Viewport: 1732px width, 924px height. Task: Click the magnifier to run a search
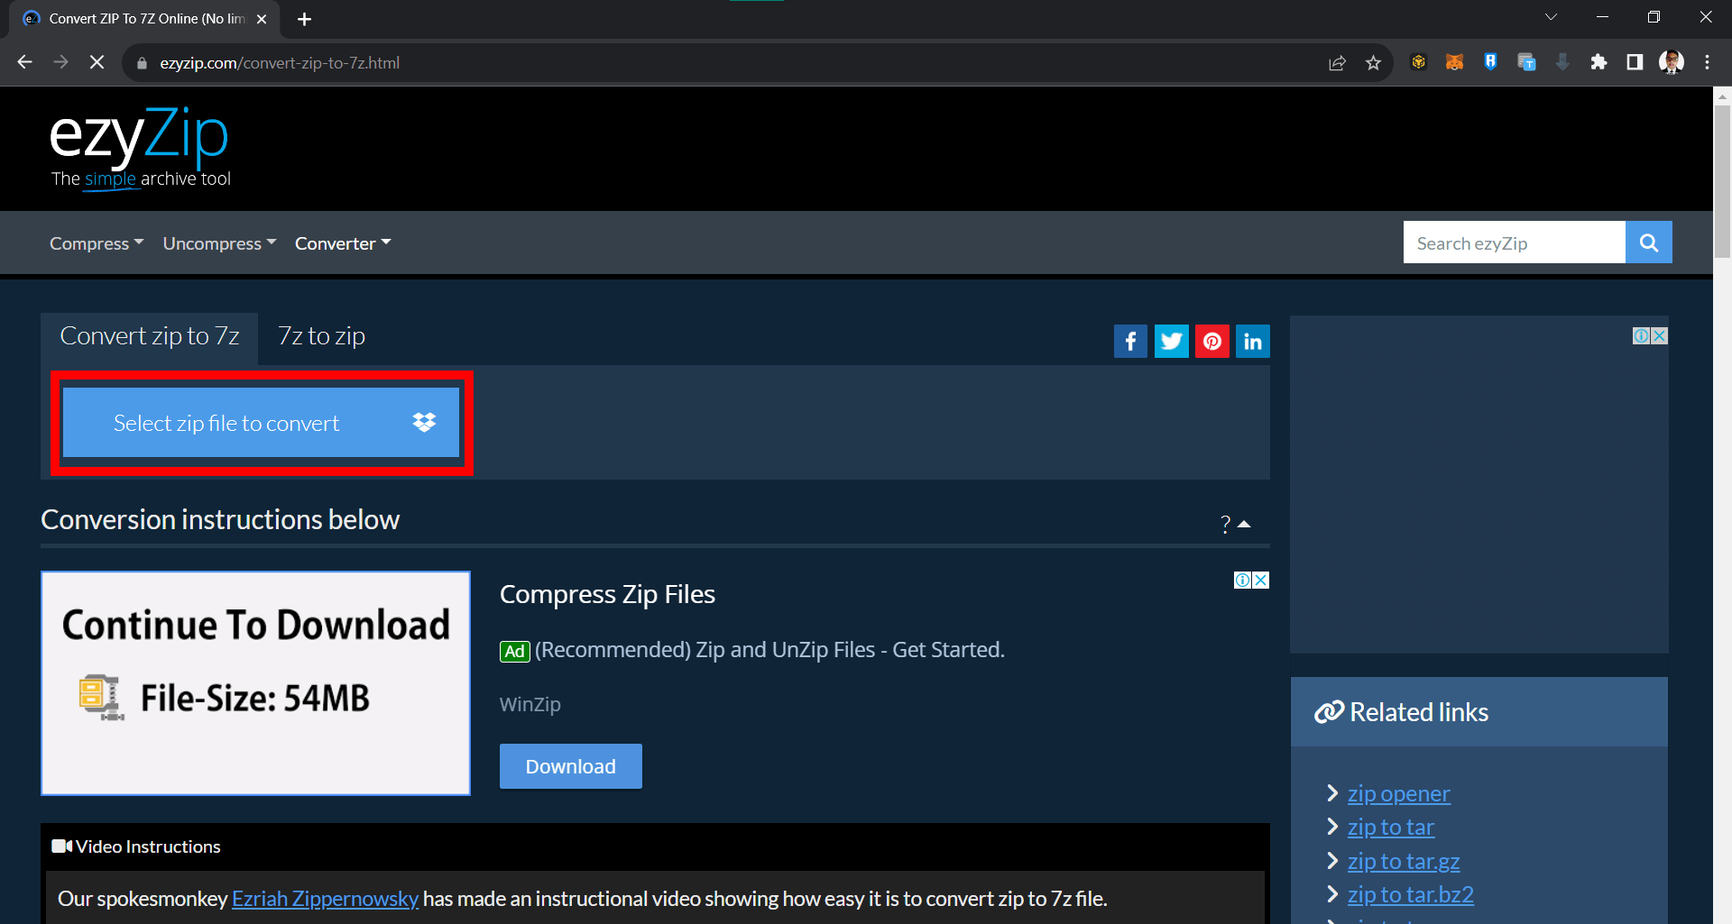coord(1648,242)
